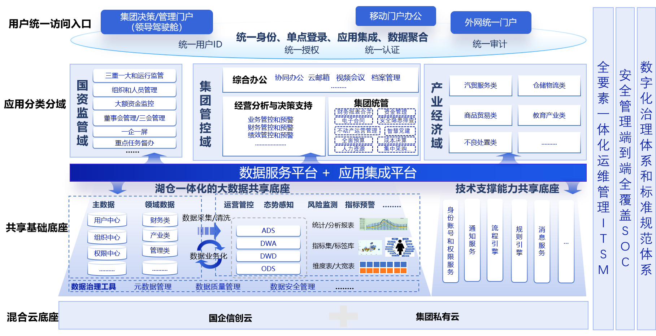This screenshot has height=336, width=656.
Task: Open the 汽贸服务类 tile
Action: coord(481,85)
